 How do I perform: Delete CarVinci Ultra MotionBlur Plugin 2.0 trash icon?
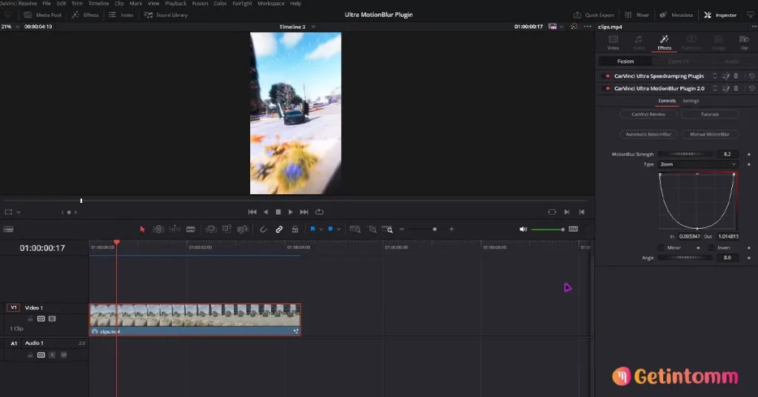[736, 88]
